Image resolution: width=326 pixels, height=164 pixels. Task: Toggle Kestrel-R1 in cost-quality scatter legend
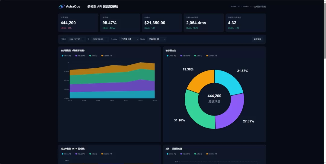pos(211,154)
